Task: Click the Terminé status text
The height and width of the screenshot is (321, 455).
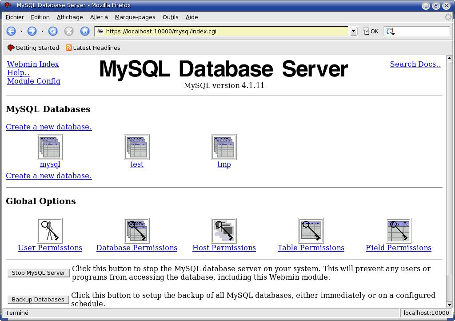Action: click(17, 313)
